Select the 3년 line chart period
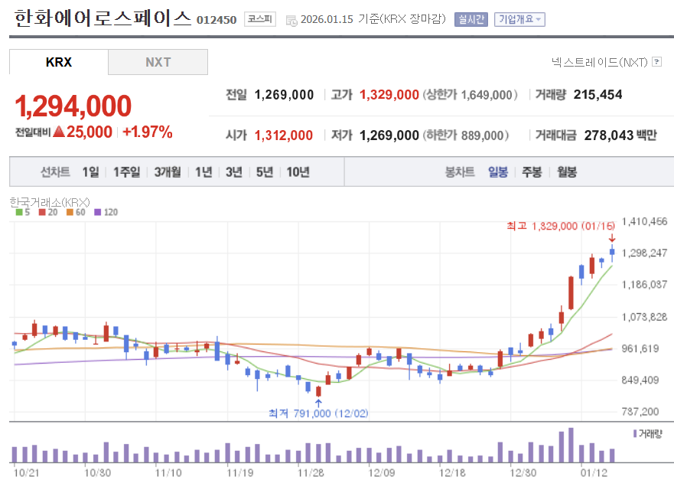 (x=234, y=172)
